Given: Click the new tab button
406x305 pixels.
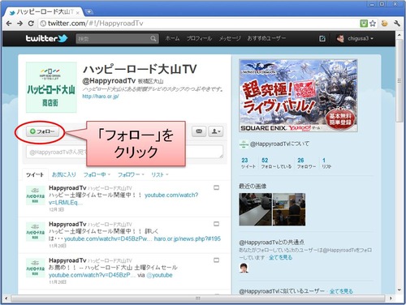Looking at the screenshot, I should coord(89,11).
